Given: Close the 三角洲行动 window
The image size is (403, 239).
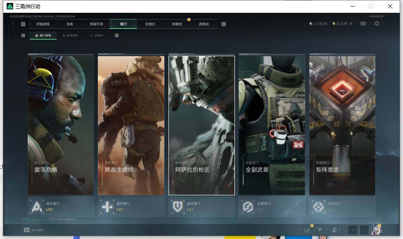Looking at the screenshot, I should (390, 6).
